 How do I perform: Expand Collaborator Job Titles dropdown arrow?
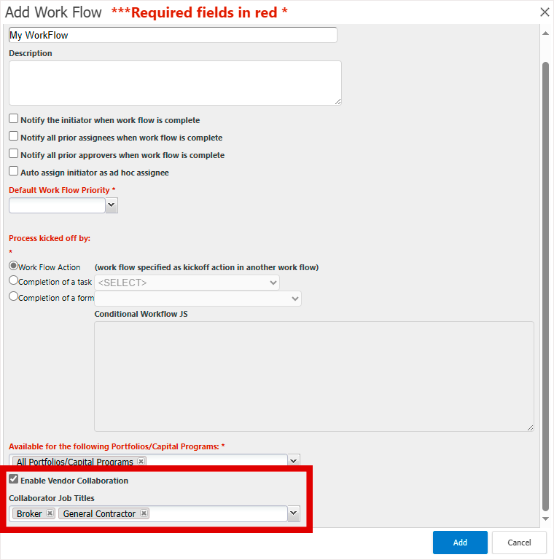(x=294, y=513)
